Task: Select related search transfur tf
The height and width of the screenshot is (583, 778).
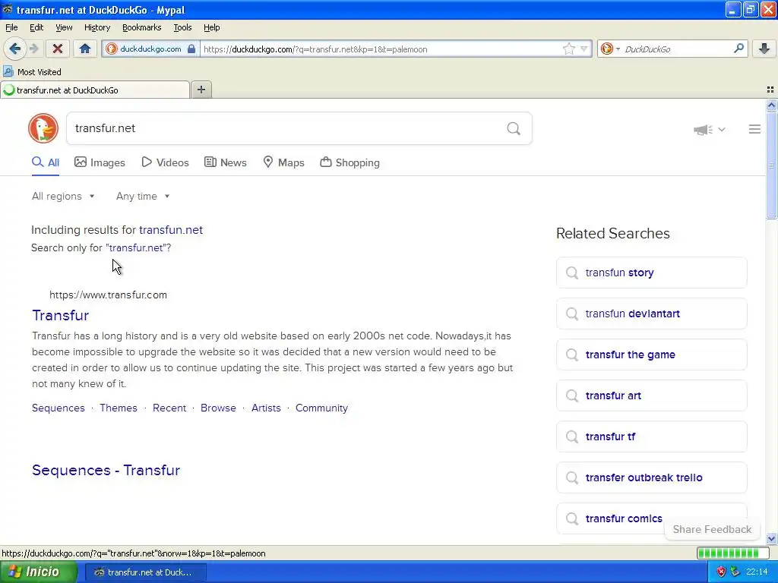Action: 651,436
